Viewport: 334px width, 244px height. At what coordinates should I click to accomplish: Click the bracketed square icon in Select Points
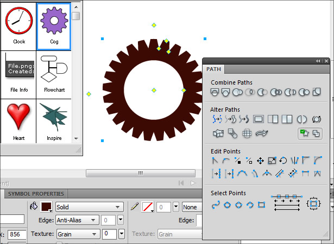[x=313, y=204]
